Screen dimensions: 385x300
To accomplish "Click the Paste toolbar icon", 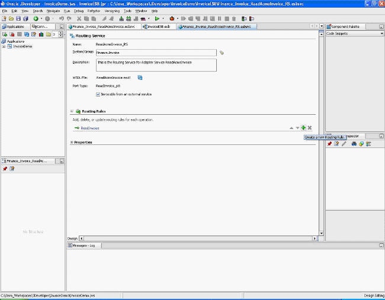I will pyautogui.click(x=94, y=19).
